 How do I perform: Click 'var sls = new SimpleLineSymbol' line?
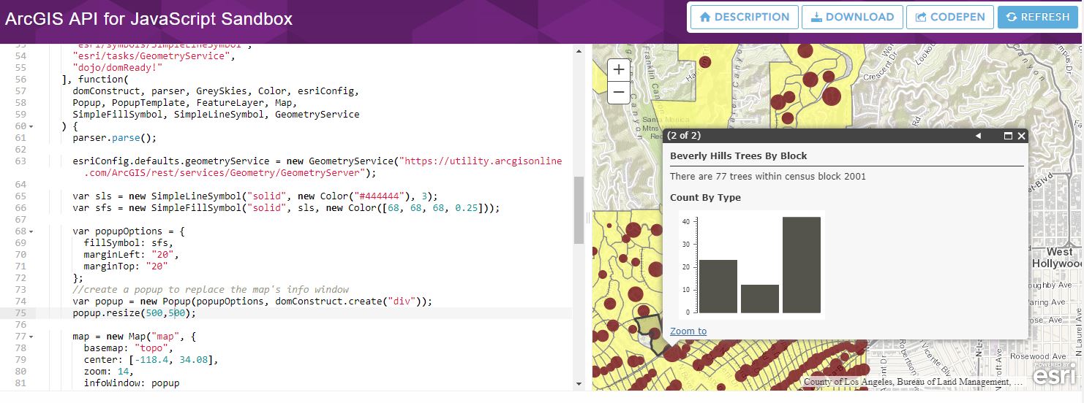click(255, 196)
